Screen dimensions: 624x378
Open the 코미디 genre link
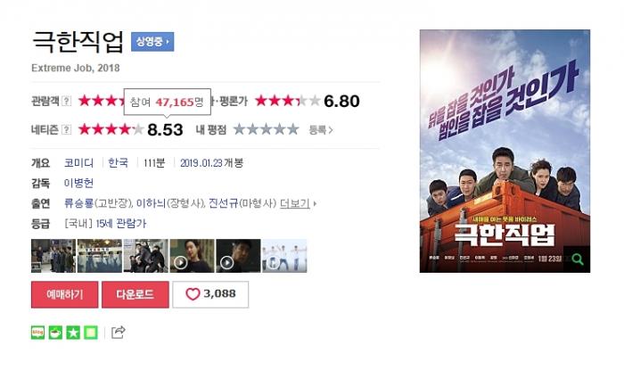pyautogui.click(x=78, y=163)
